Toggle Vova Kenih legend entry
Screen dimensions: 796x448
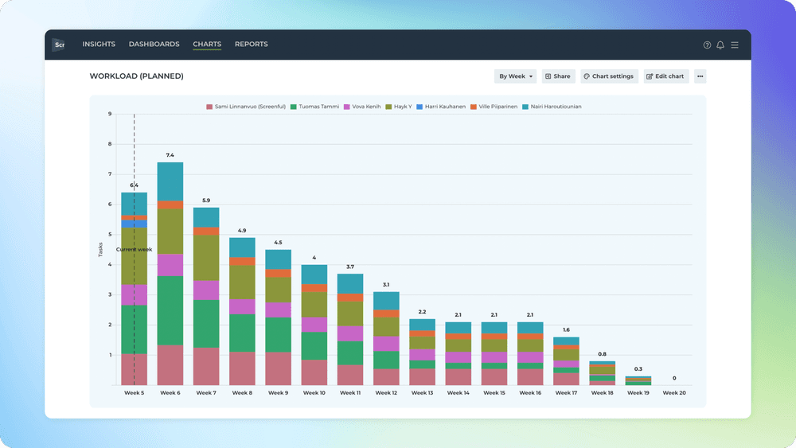point(362,107)
